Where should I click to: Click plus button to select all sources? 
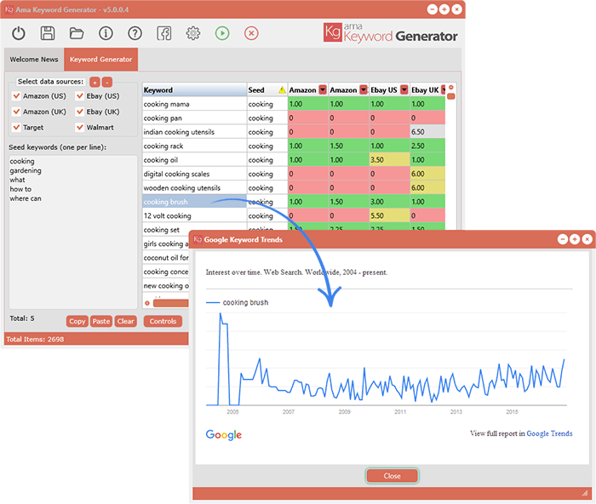point(95,82)
